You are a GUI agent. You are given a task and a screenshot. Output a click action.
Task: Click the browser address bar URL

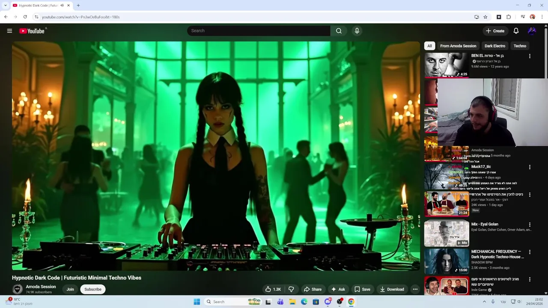click(x=81, y=17)
